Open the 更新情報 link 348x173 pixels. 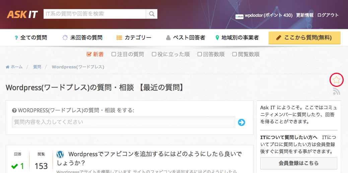coord(305,15)
